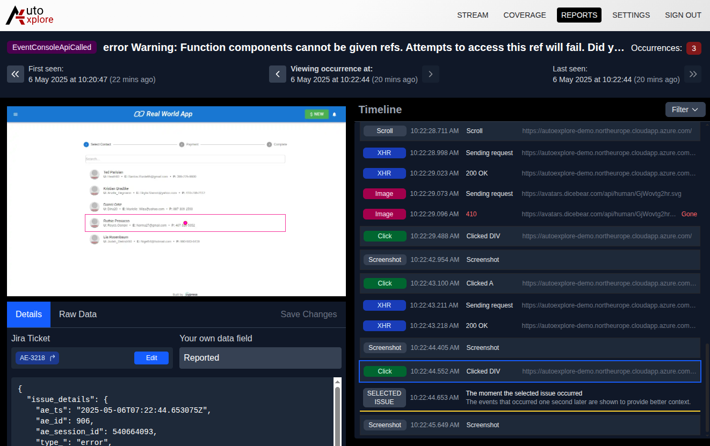Switch to the Raw Data tab
Image resolution: width=710 pixels, height=446 pixels.
pos(78,315)
